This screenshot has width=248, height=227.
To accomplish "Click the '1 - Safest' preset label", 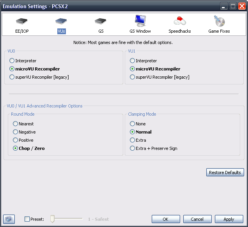I will 98,219.
